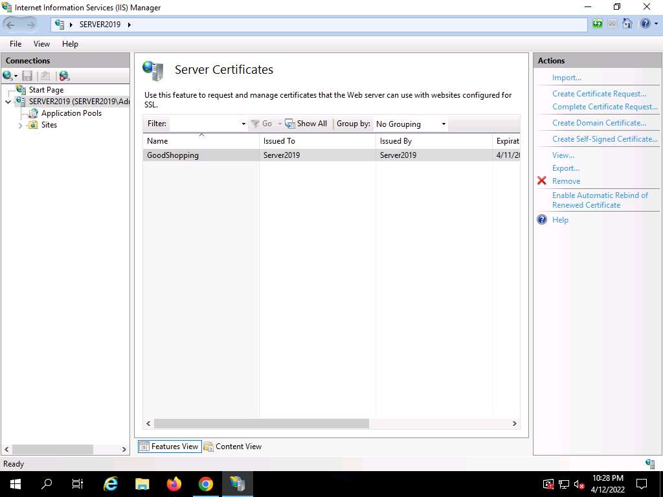Open Chrome from the taskbar

point(205,484)
